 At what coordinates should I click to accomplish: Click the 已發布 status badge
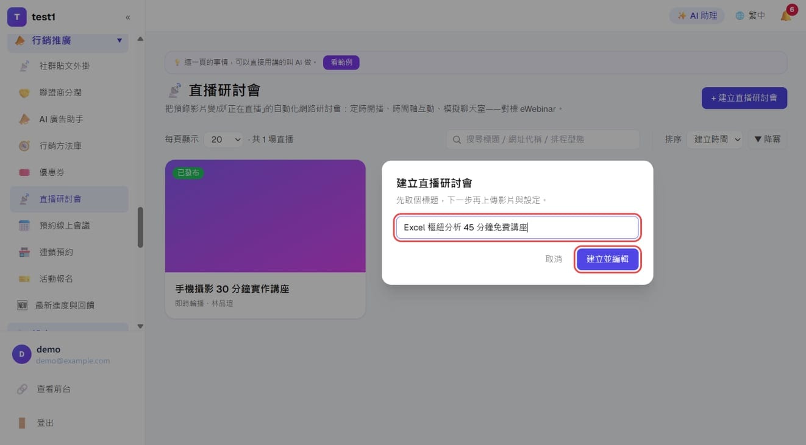coord(188,173)
